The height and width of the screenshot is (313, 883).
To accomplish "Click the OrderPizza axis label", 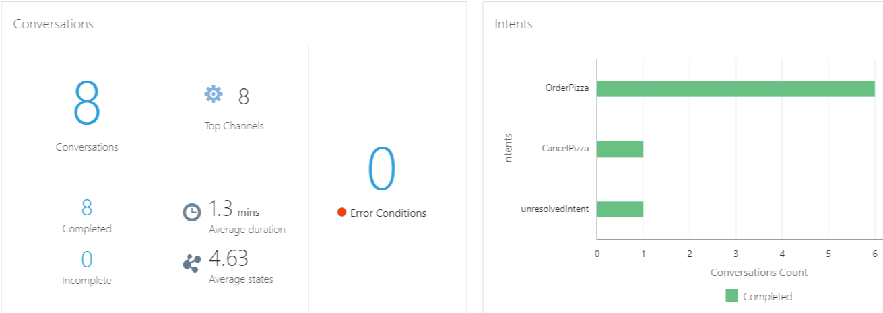I will [x=567, y=88].
